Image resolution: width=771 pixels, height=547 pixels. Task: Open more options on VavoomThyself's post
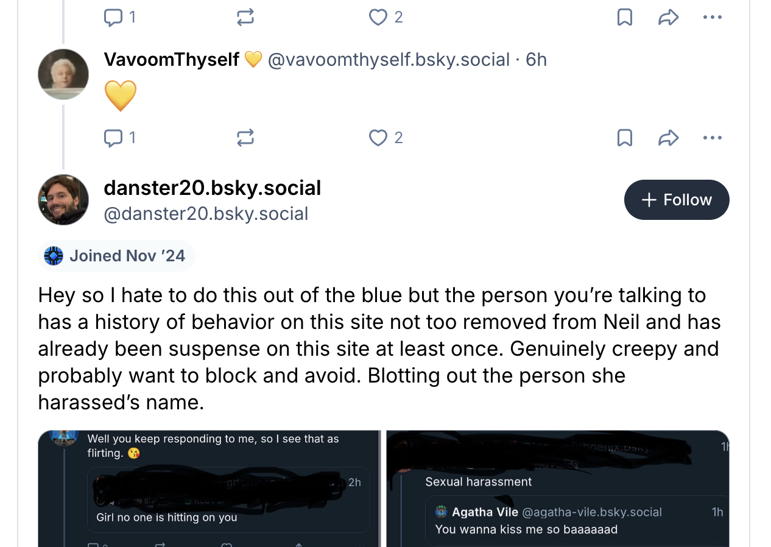[711, 138]
